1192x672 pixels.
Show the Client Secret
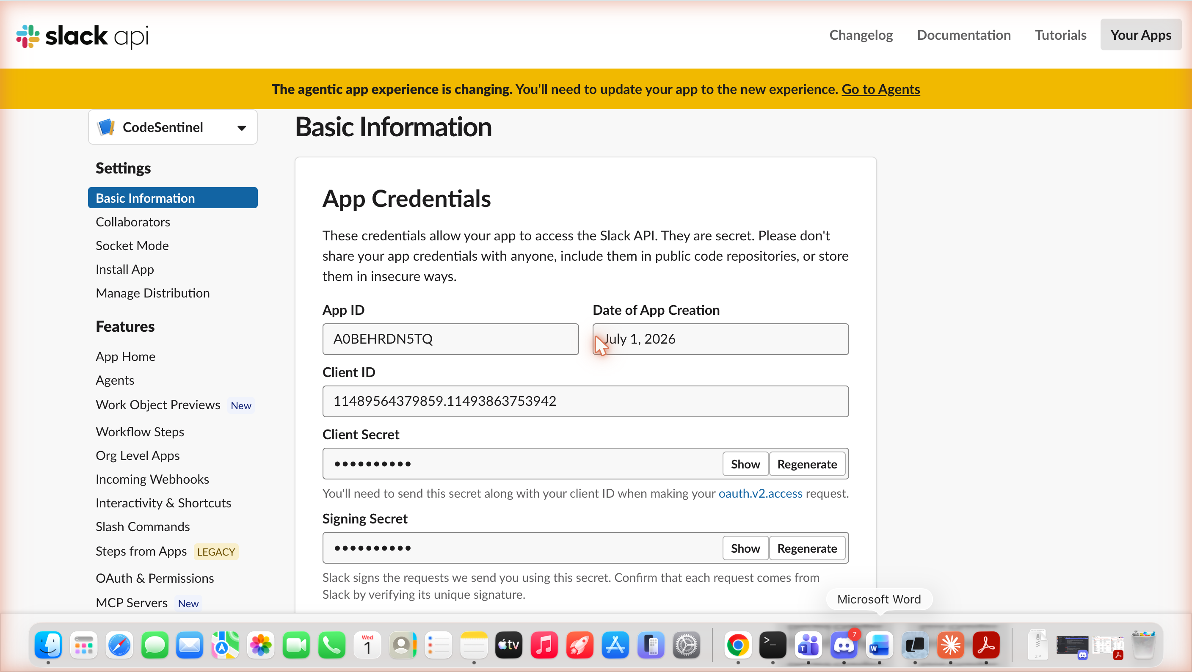(745, 464)
